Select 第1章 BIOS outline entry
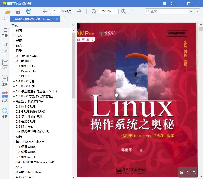Viewport: 203px width, 179px height. coord(24,61)
